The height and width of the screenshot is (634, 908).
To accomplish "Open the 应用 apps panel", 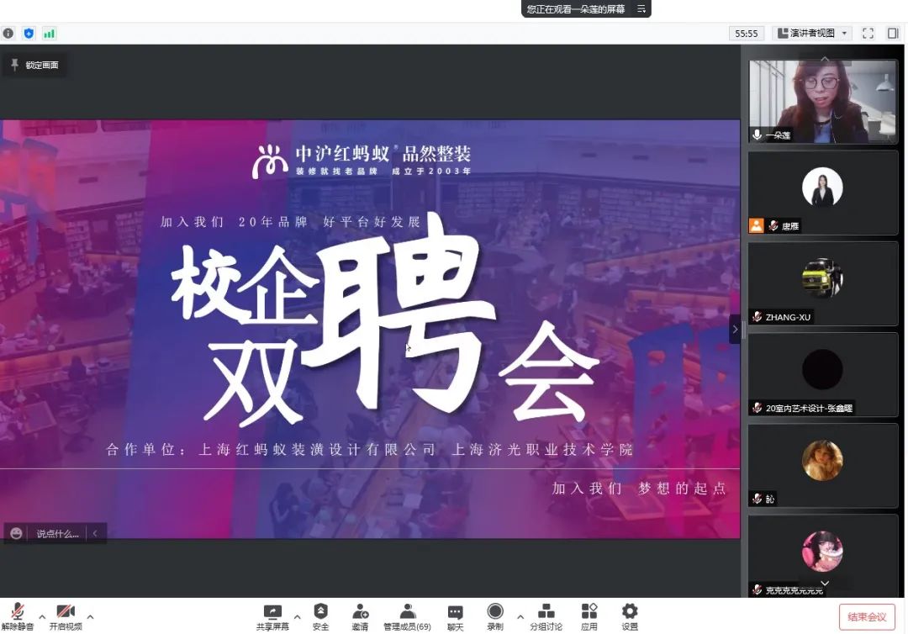I will tap(589, 617).
